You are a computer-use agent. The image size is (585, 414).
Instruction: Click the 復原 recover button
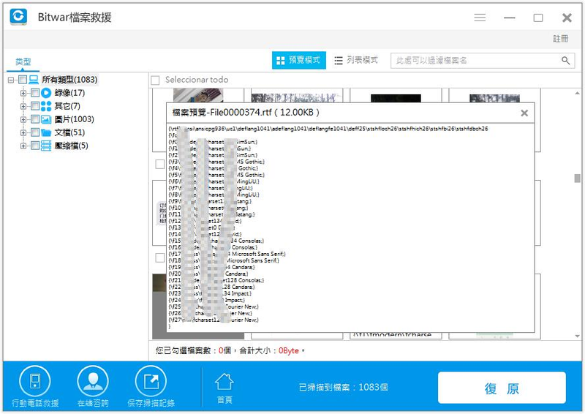[x=502, y=388]
